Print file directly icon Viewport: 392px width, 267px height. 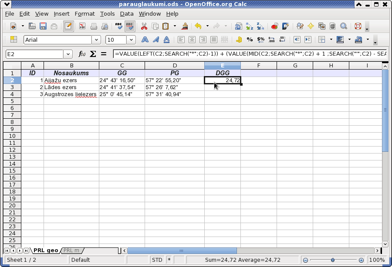click(94, 26)
